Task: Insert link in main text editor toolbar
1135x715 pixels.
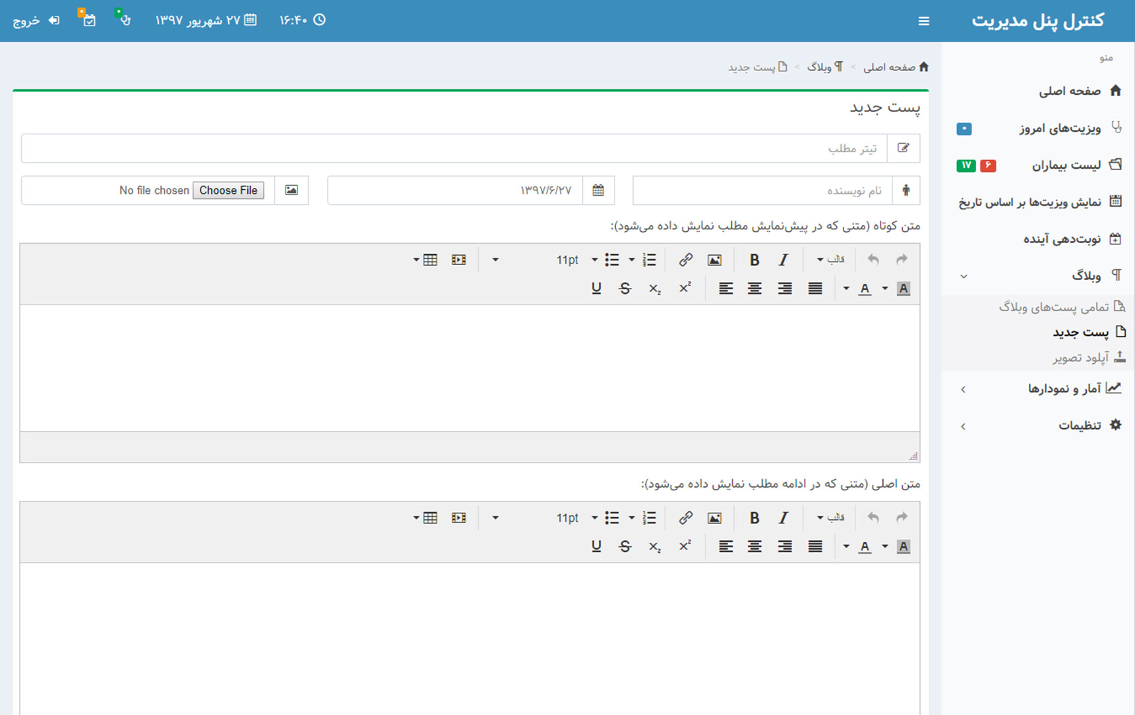Action: (685, 518)
